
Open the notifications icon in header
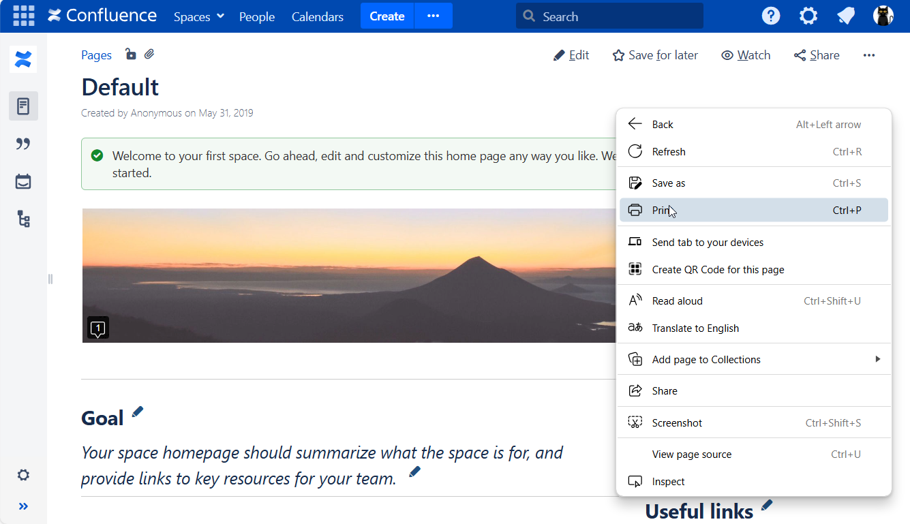click(846, 16)
